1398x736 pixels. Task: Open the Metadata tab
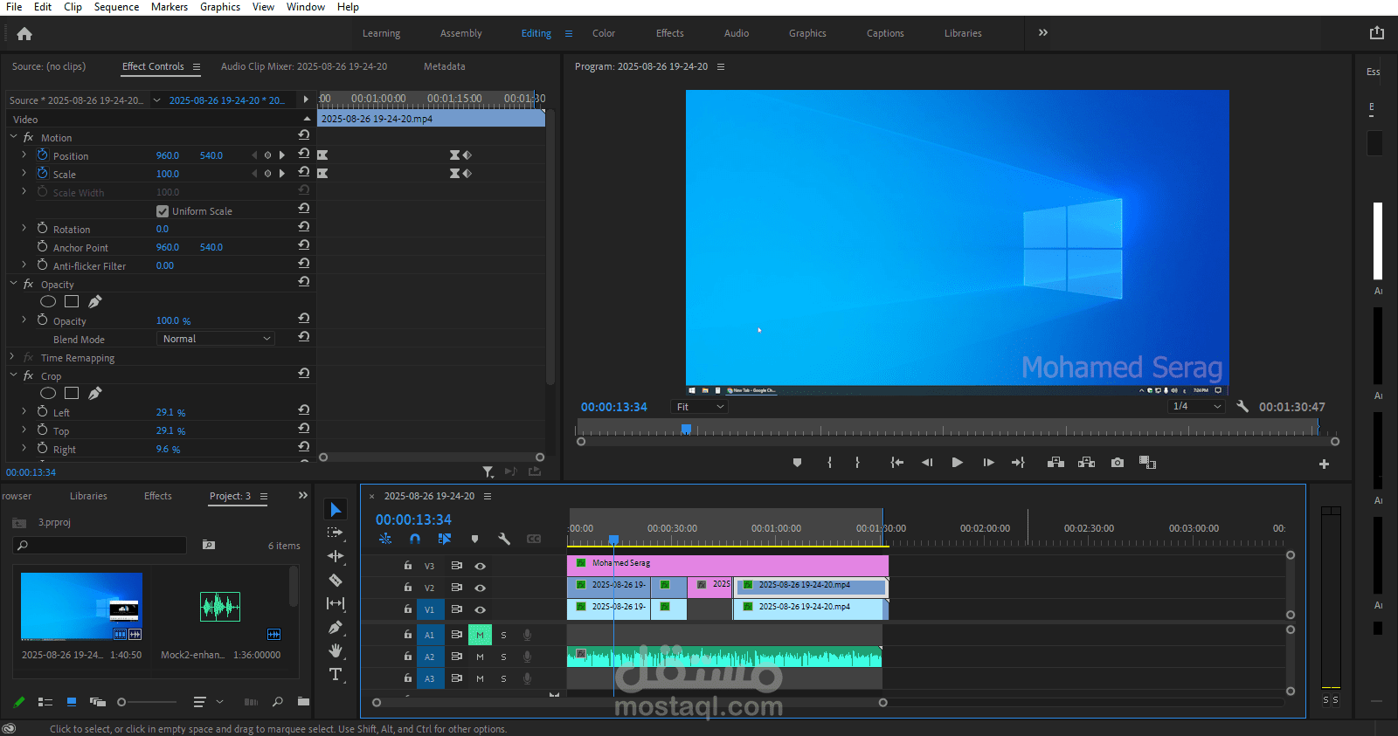tap(445, 66)
